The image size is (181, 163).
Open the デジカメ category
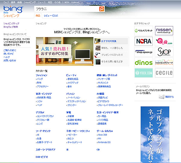40,112
